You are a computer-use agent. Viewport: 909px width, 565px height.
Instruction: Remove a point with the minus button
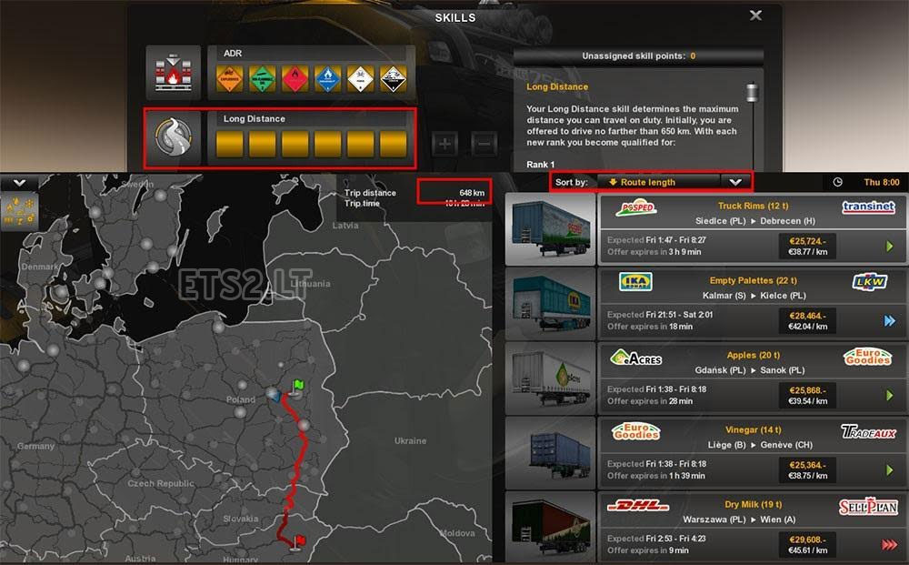point(484,143)
